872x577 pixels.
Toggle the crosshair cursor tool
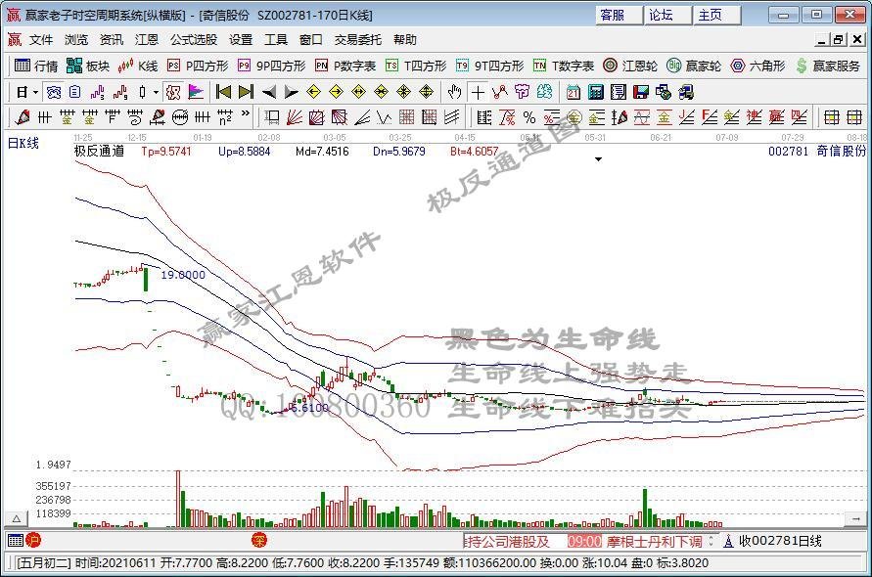(478, 92)
